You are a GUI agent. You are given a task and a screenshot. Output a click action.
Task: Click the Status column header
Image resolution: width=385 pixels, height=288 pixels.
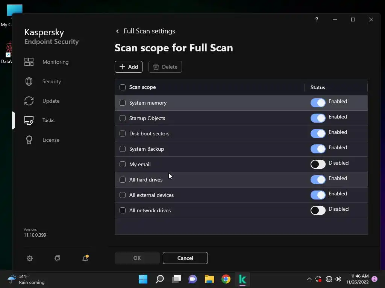(x=318, y=87)
